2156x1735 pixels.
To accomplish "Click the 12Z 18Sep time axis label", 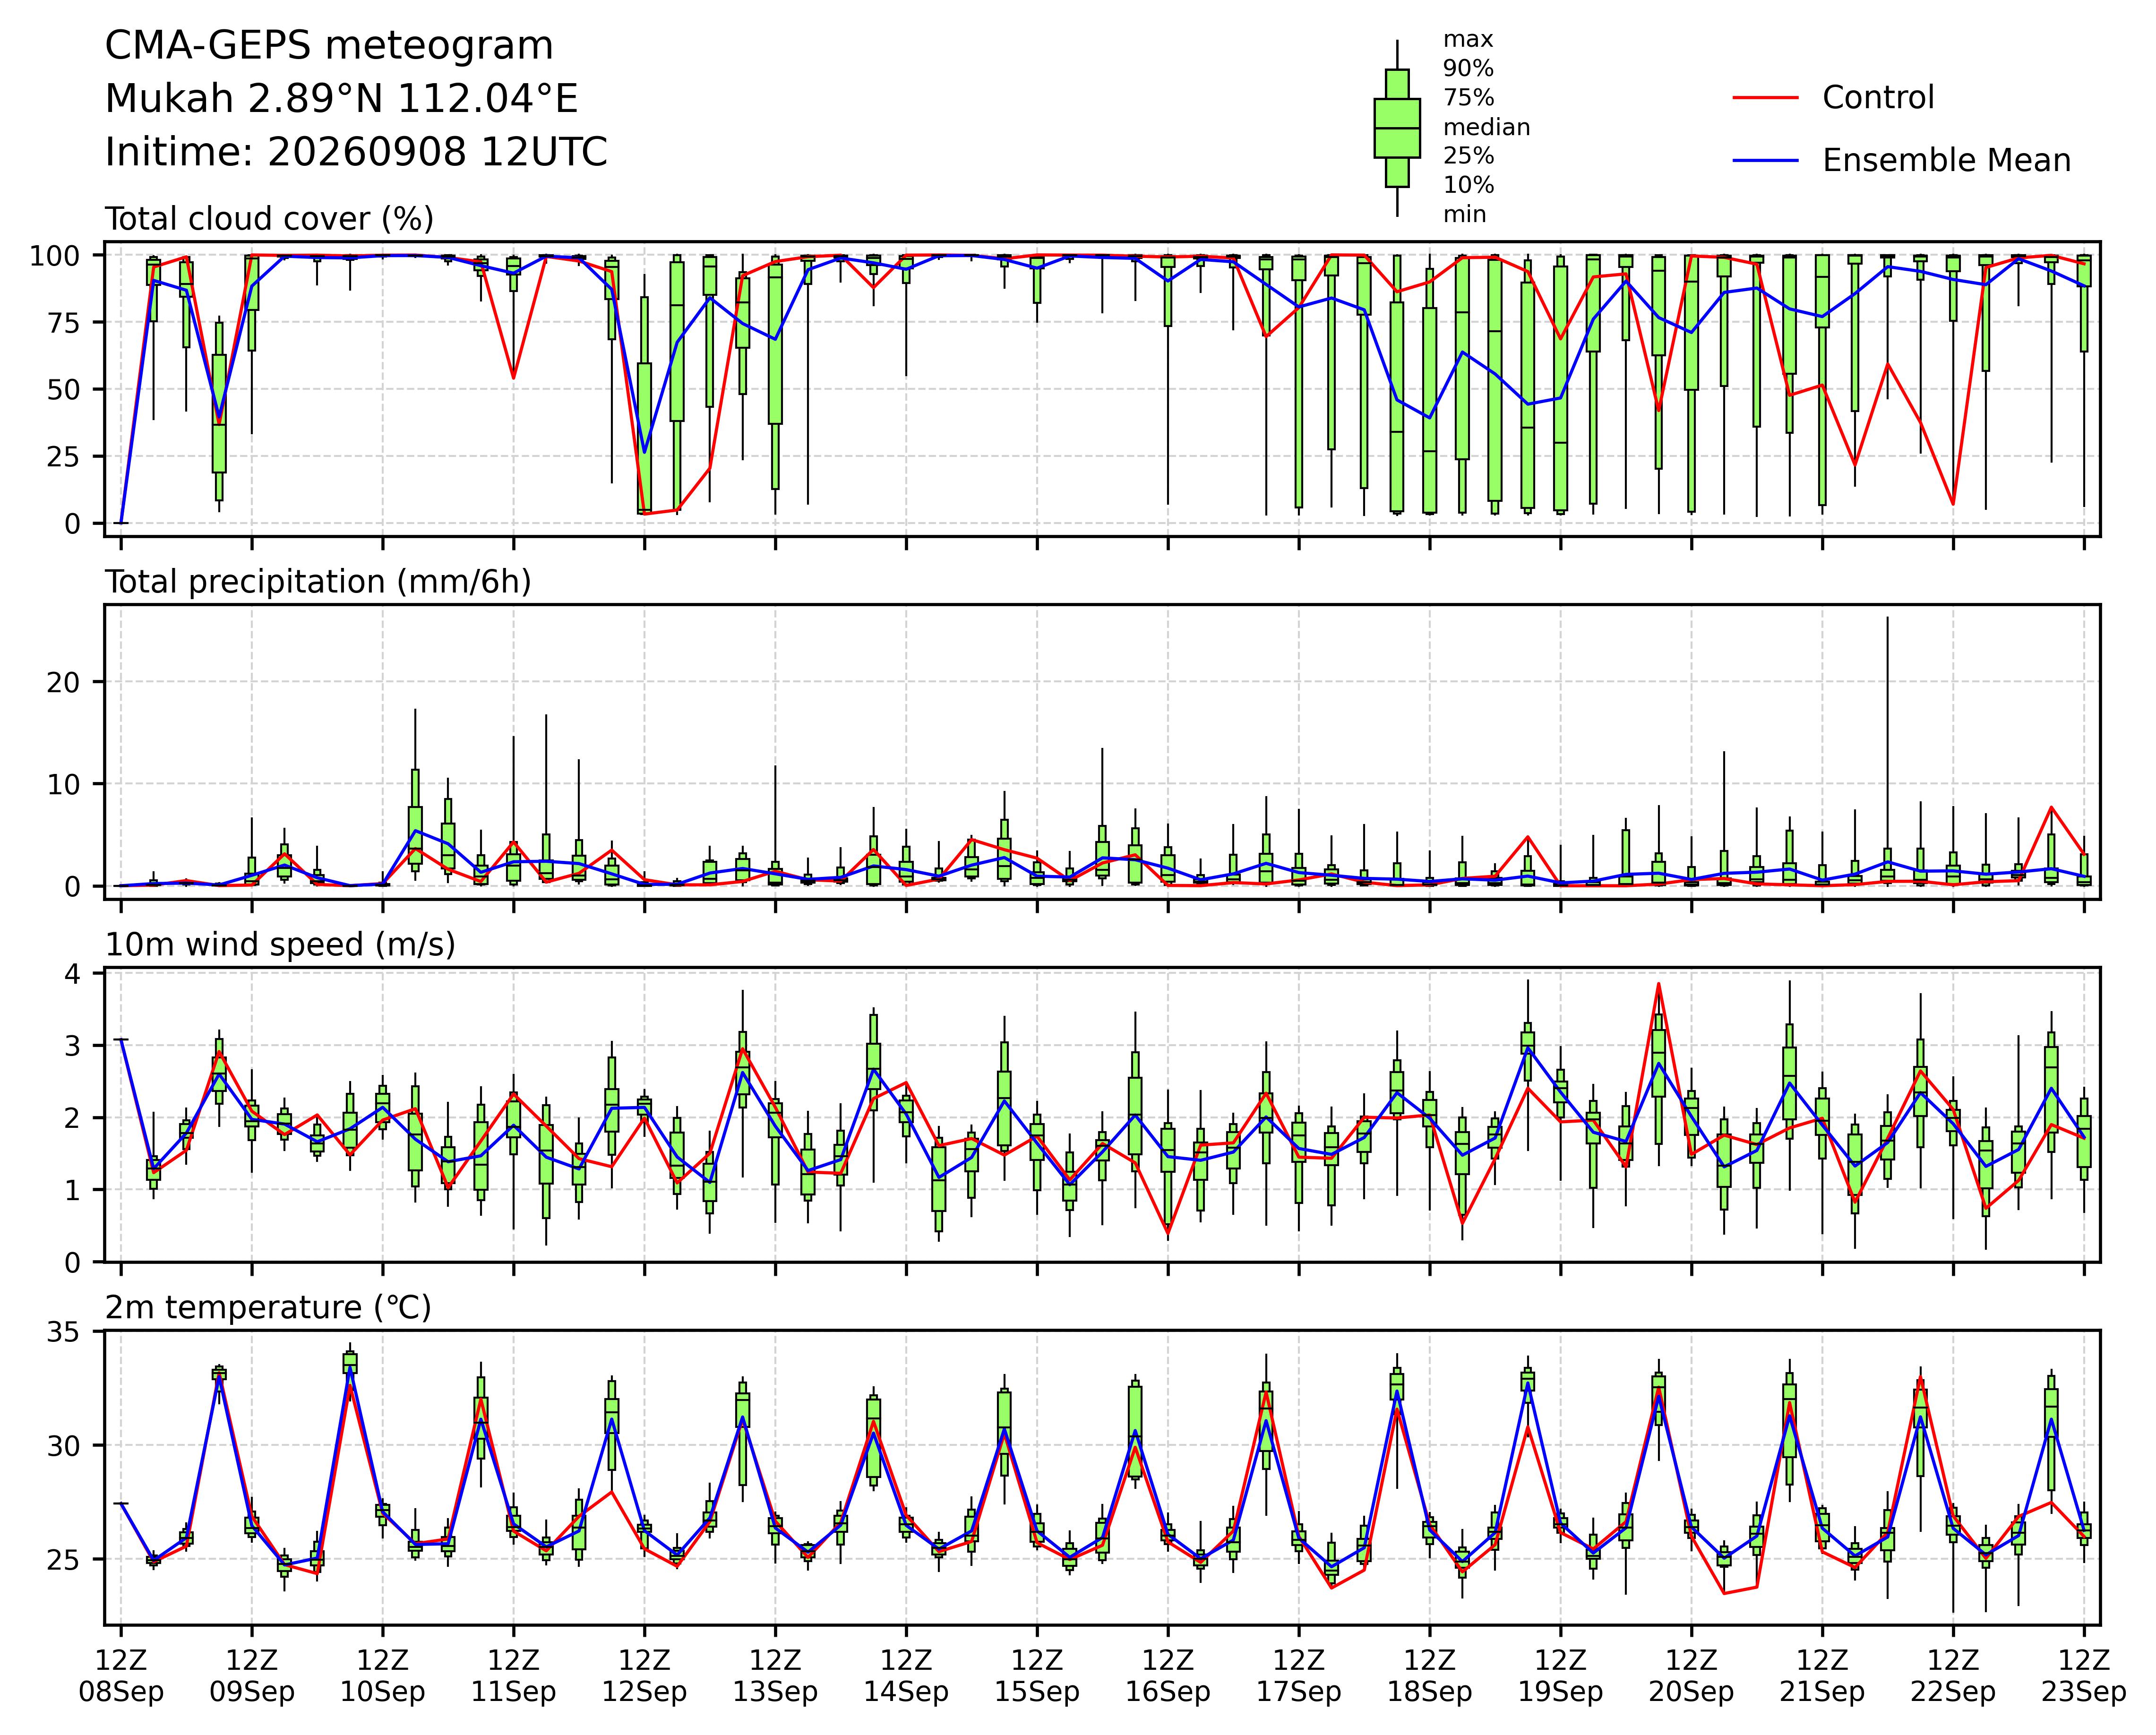I will [1429, 1676].
